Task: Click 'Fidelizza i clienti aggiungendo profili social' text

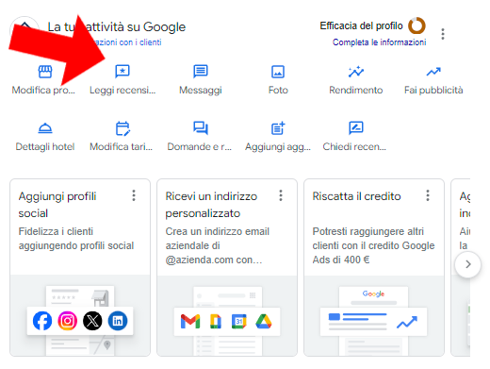Action: pos(76,239)
